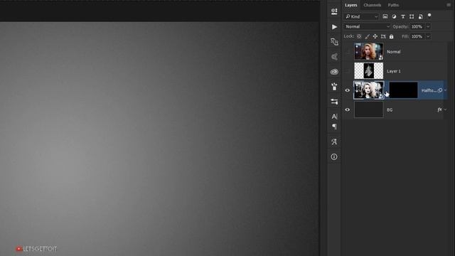455x256 pixels.
Task: Select the black layer mask thumbnail
Action: 403,90
